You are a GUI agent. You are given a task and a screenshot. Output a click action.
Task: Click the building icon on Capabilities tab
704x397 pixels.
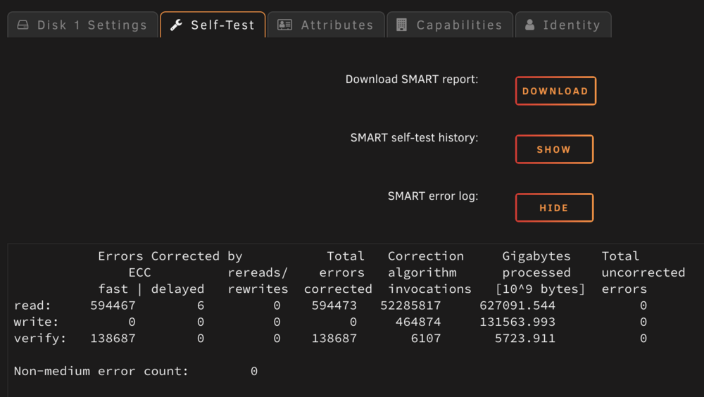(x=402, y=25)
